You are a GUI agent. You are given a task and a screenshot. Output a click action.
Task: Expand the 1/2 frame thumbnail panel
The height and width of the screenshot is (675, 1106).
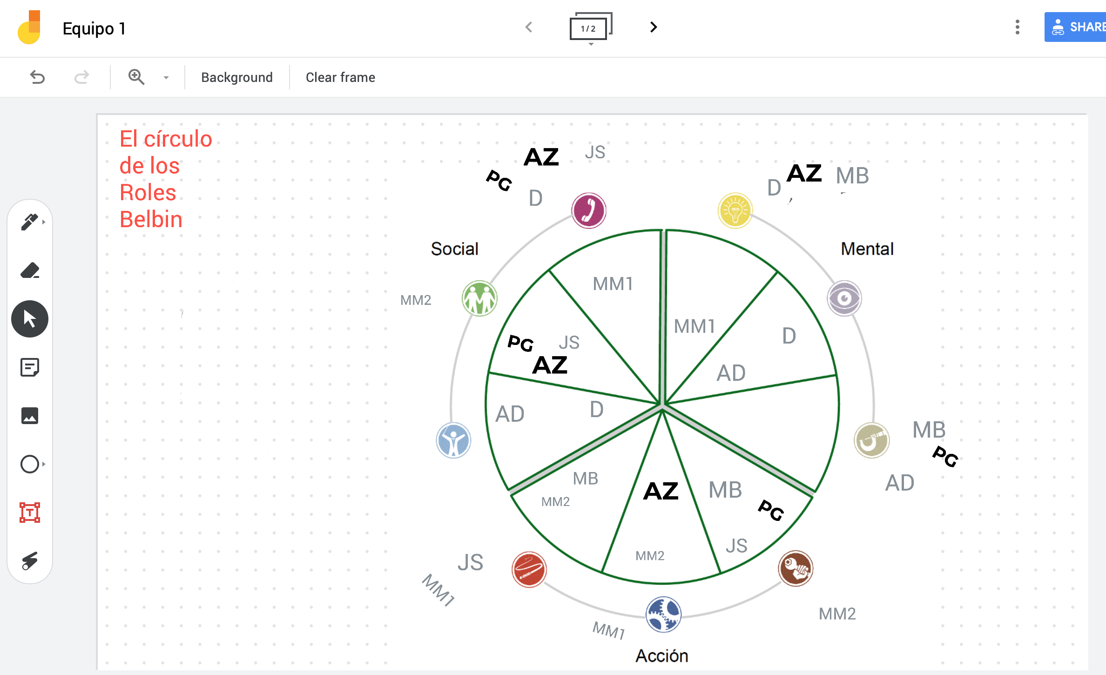(x=591, y=28)
